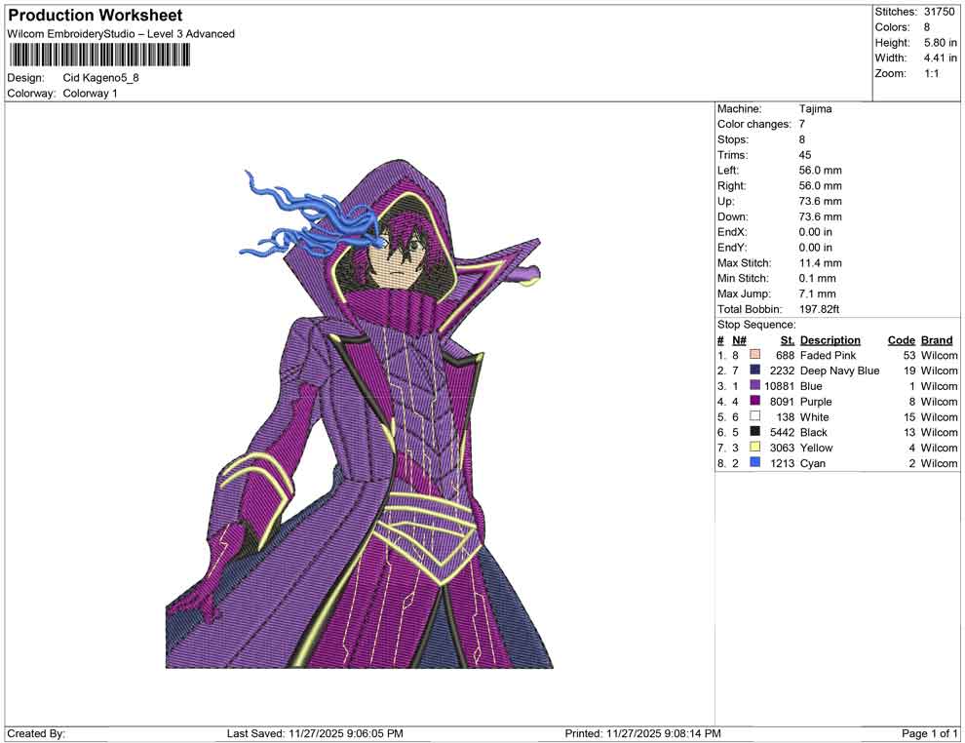The width and height of the screenshot is (965, 743).
Task: Click the Production Worksheet title
Action: click(x=95, y=16)
